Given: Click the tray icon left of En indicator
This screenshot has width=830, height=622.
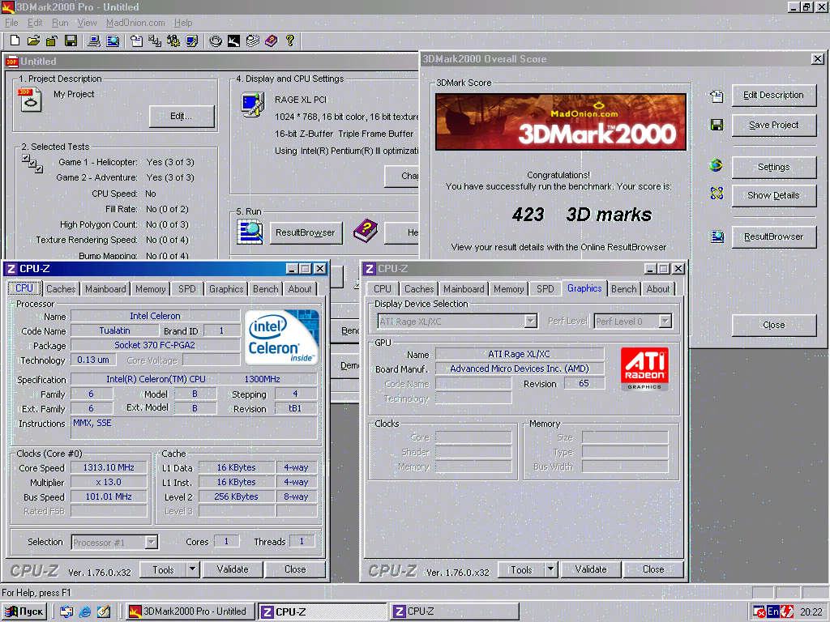Looking at the screenshot, I should 759,612.
